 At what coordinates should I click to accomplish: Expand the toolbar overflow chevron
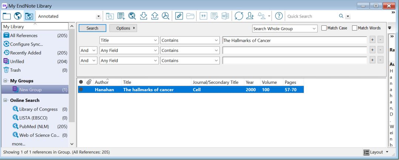(x=393, y=13)
